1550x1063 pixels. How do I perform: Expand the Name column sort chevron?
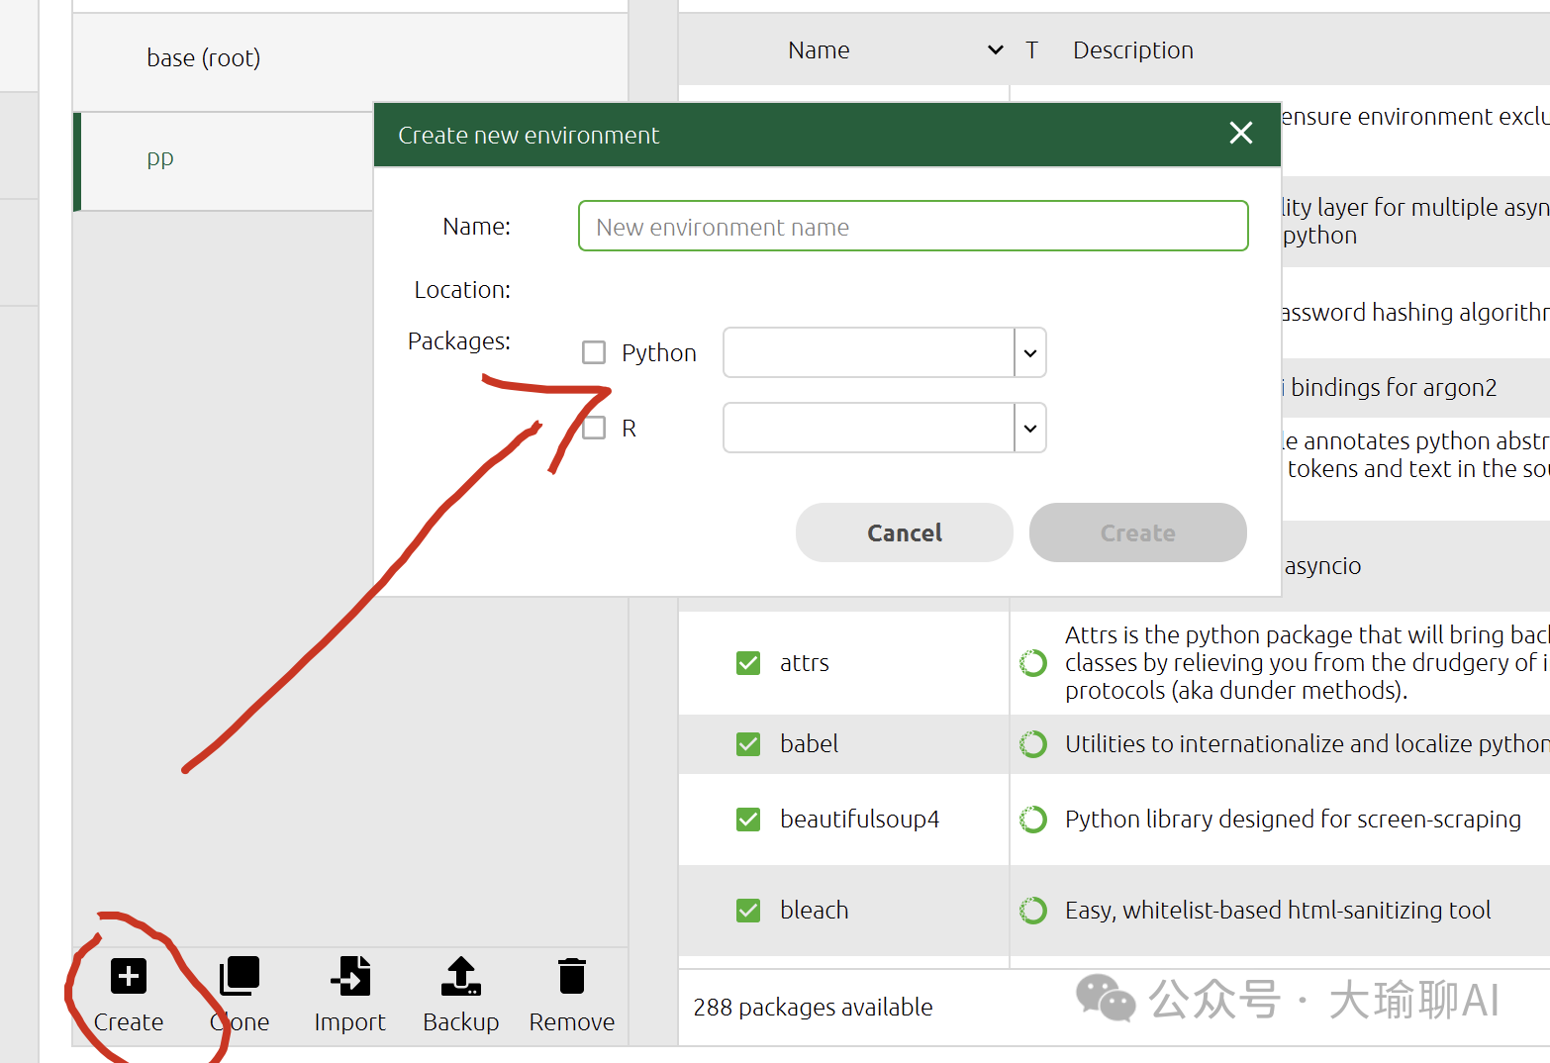[x=996, y=50]
